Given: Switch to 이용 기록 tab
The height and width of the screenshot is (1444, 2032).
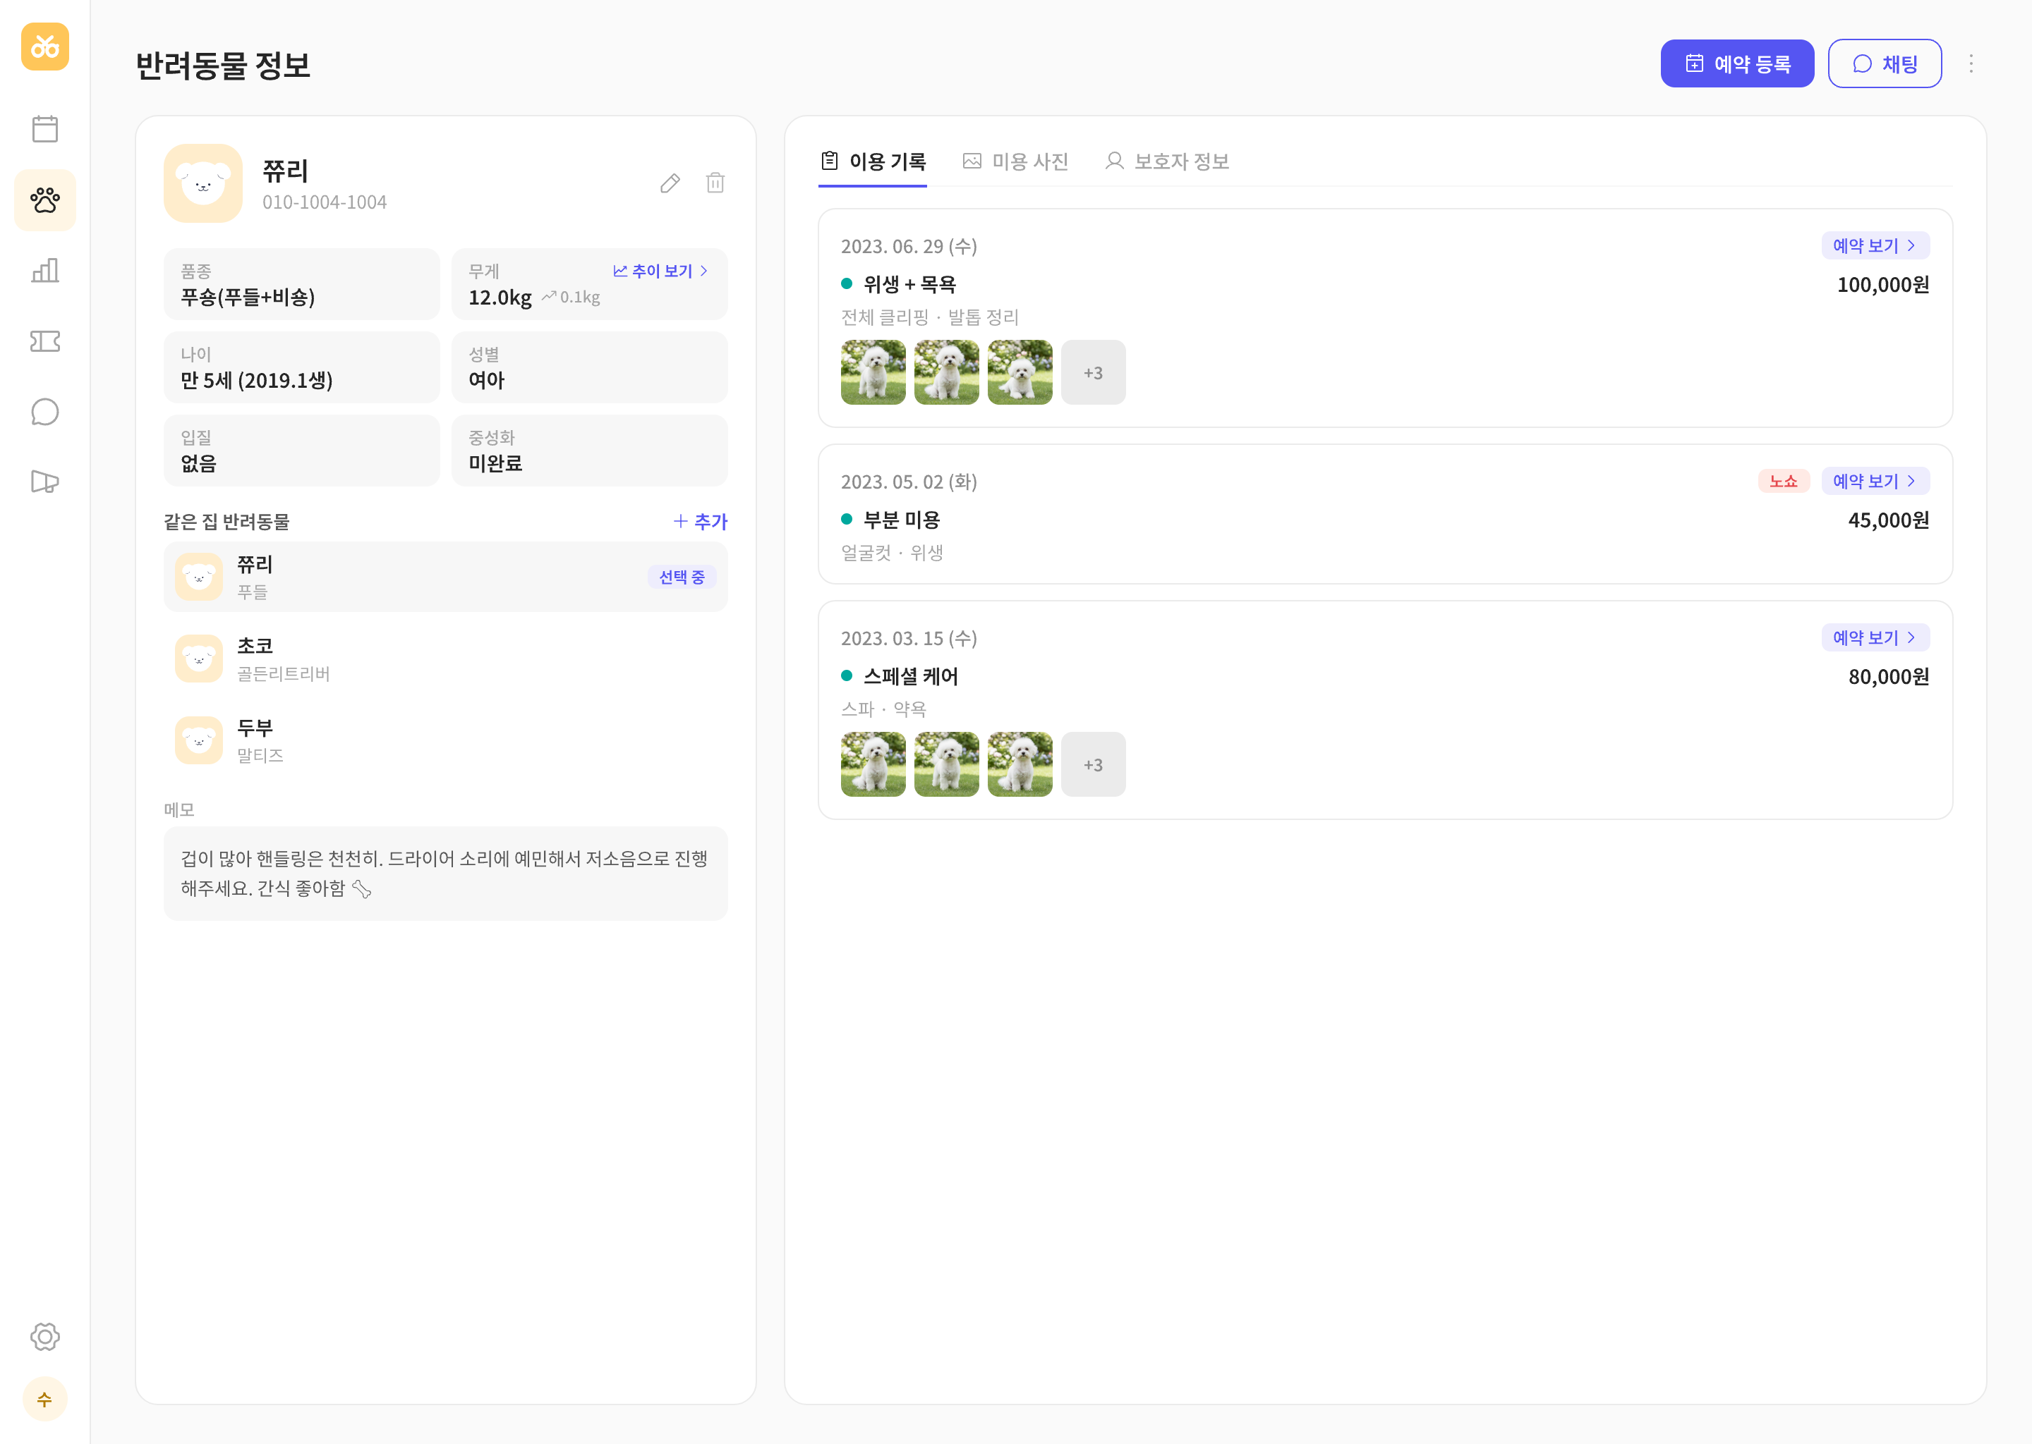Looking at the screenshot, I should (873, 162).
